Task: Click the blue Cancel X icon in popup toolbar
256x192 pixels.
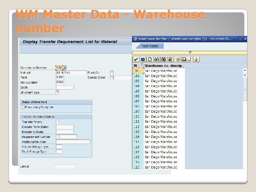Action: click(x=143, y=59)
